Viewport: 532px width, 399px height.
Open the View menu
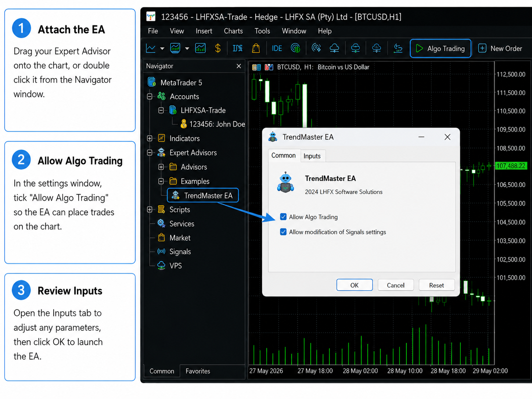[x=177, y=31]
